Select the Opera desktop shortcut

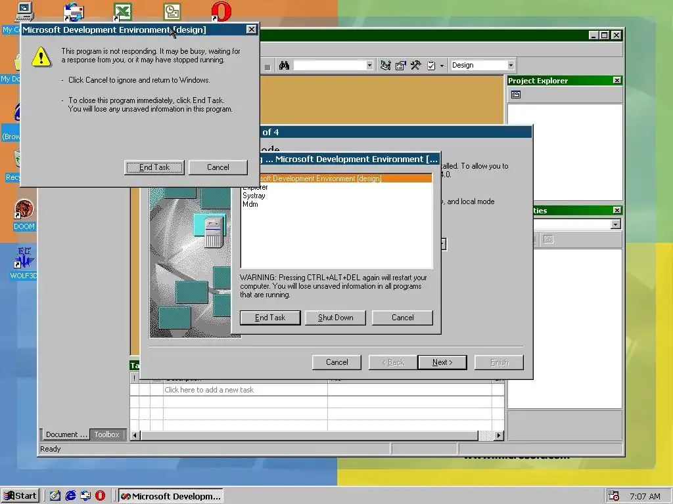pos(221,12)
